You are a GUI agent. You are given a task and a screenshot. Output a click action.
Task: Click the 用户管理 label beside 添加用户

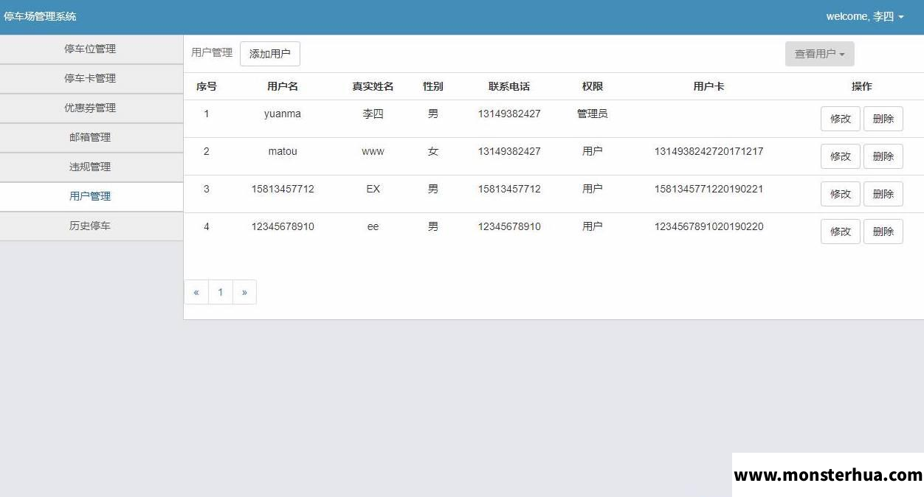(x=212, y=52)
